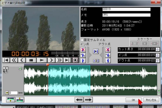Jump to the end of the clip
162x108 pixels.
click(67, 60)
